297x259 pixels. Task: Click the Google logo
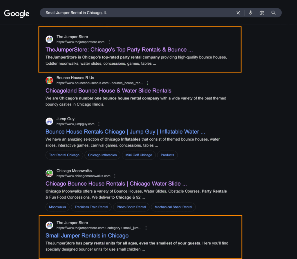pos(17,13)
